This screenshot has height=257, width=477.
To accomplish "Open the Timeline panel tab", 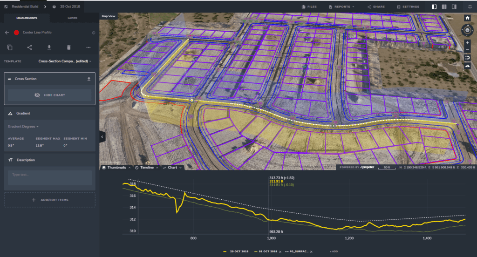I will tap(147, 167).
